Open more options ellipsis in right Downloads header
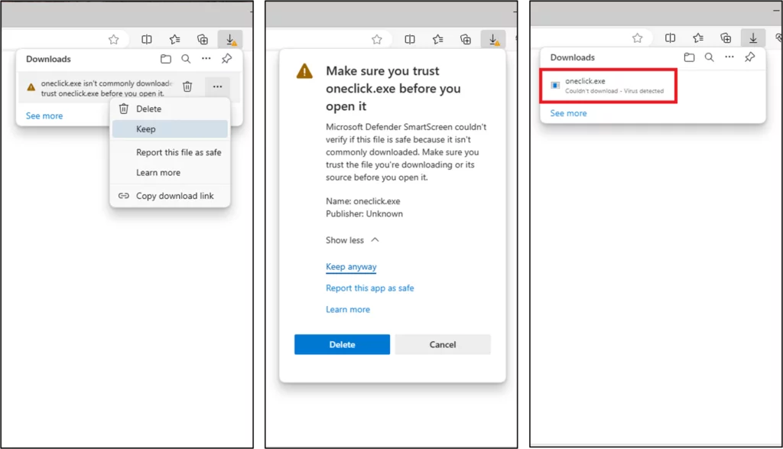This screenshot has height=449, width=783. (x=729, y=57)
